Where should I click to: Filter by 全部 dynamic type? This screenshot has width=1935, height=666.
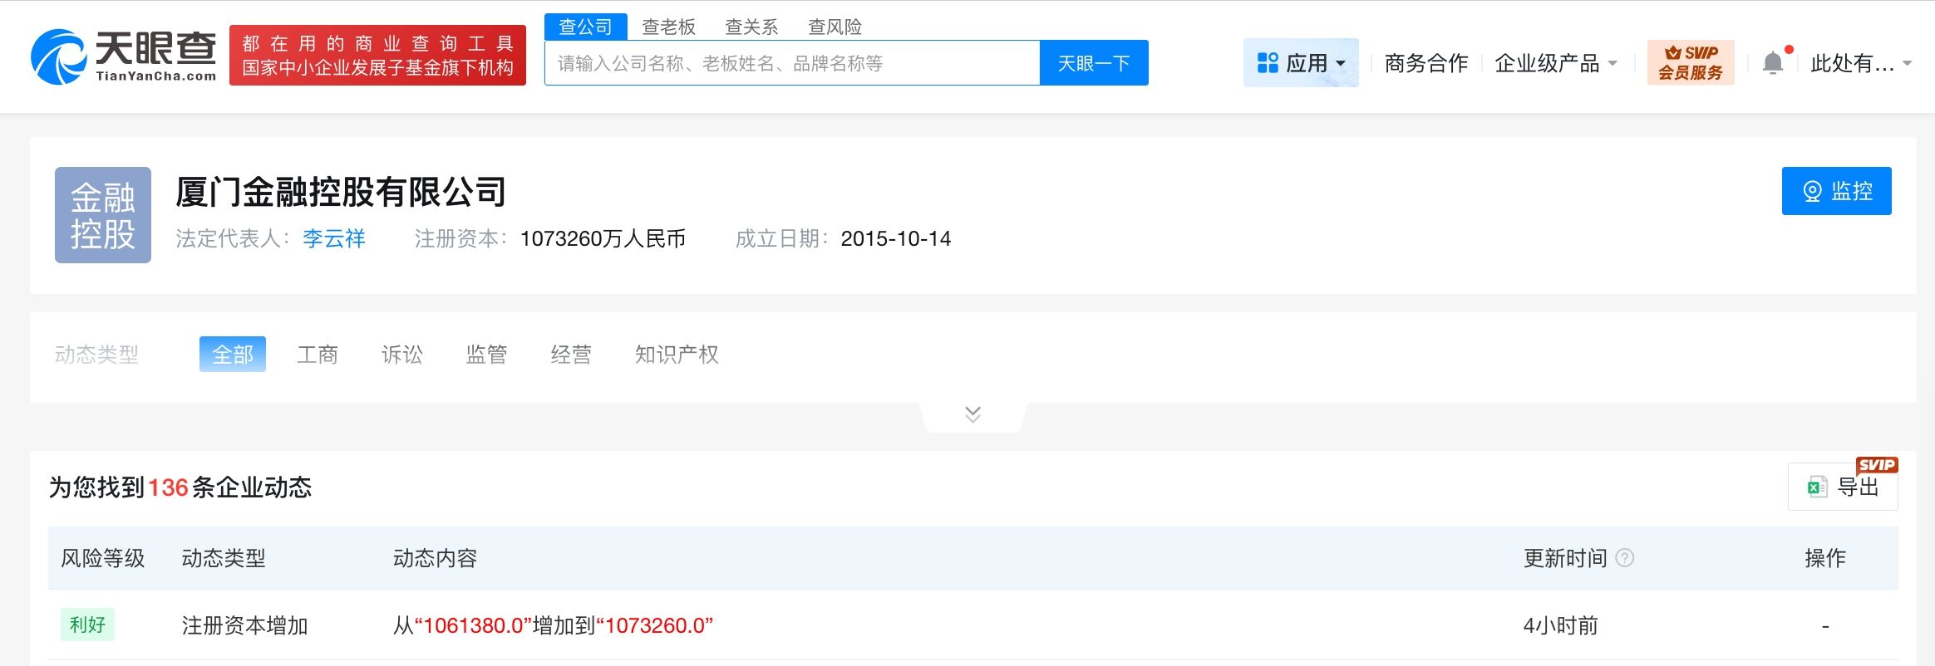pos(233,355)
